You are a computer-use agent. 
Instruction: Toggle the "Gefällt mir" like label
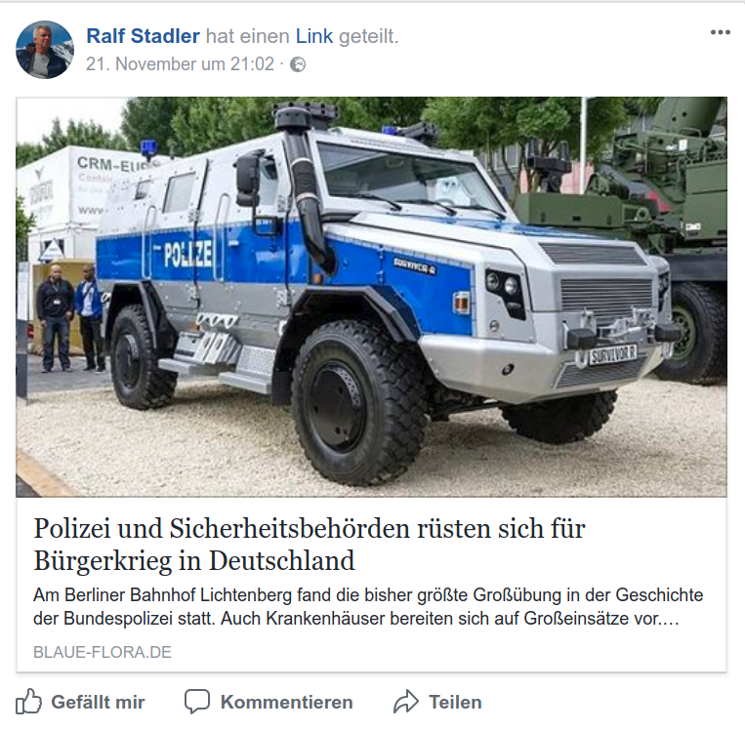tap(98, 702)
